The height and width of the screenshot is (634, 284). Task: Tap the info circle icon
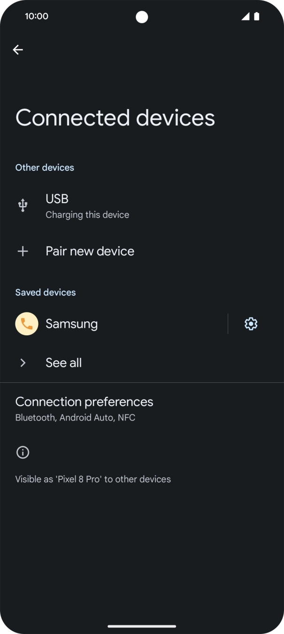tap(23, 452)
